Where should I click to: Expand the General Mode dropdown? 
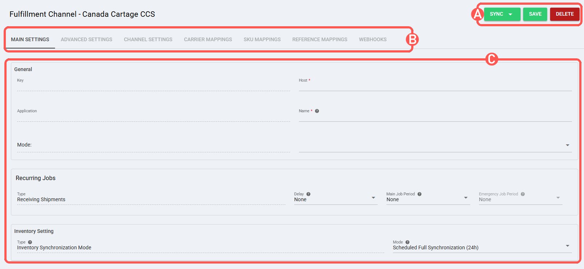pyautogui.click(x=435, y=145)
